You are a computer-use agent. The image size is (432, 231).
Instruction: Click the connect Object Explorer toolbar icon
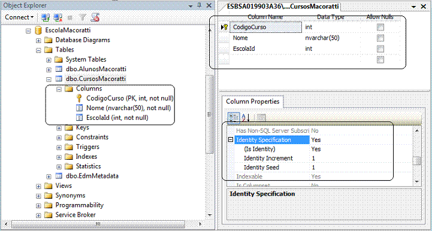point(45,17)
